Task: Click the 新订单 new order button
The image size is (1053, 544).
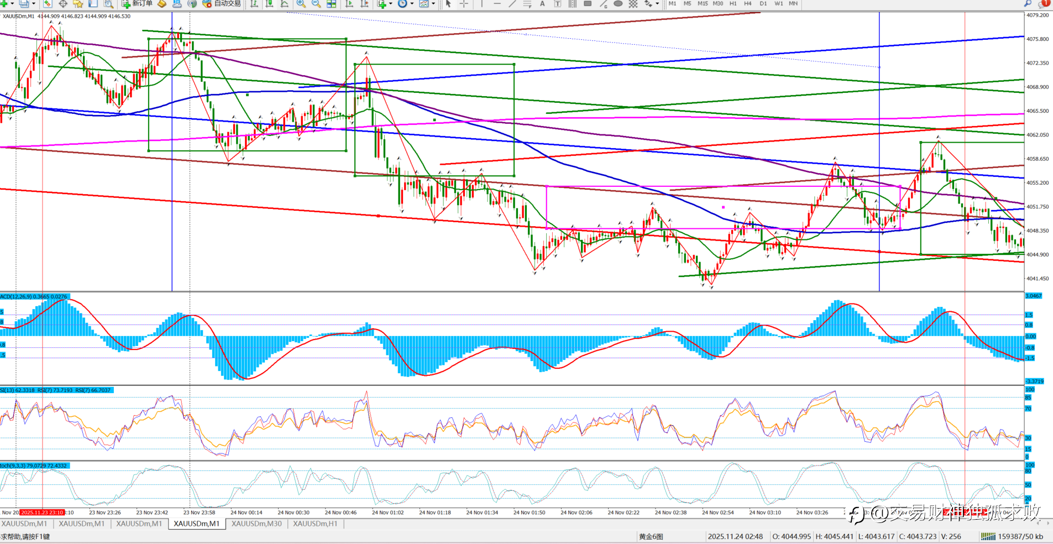Action: (x=137, y=3)
